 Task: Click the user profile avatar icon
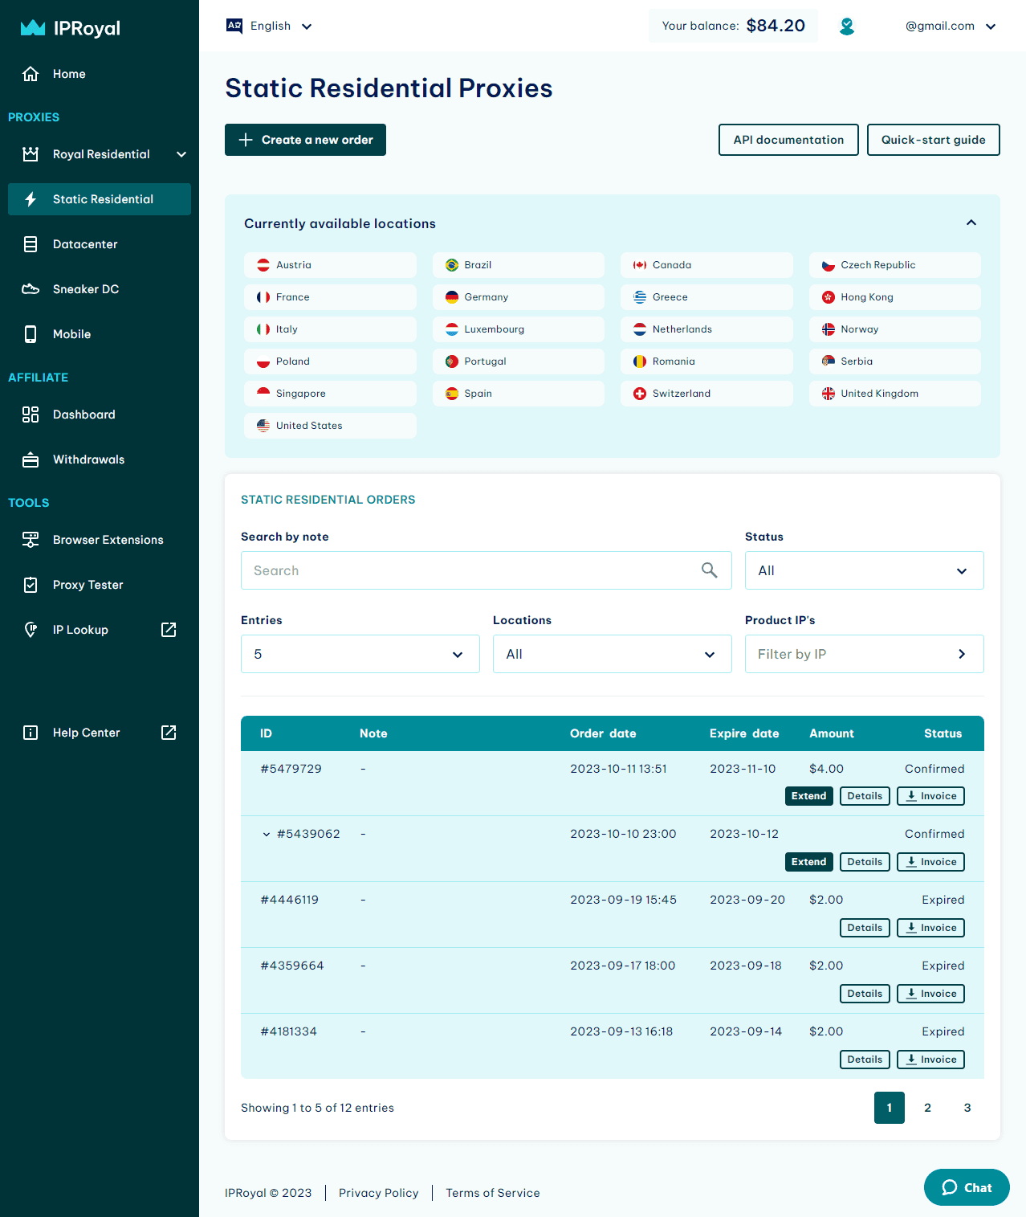tap(847, 27)
